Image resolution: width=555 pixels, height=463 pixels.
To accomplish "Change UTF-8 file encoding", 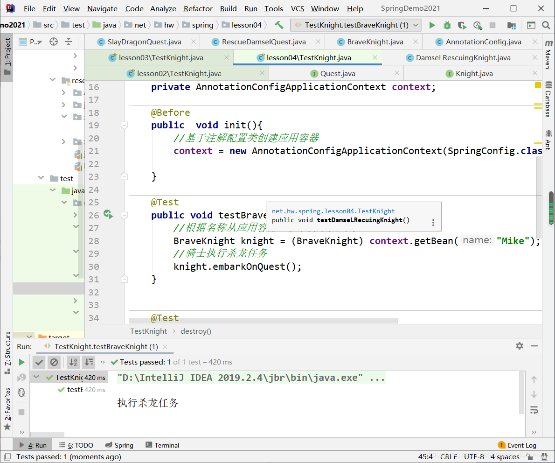I will pos(473,456).
